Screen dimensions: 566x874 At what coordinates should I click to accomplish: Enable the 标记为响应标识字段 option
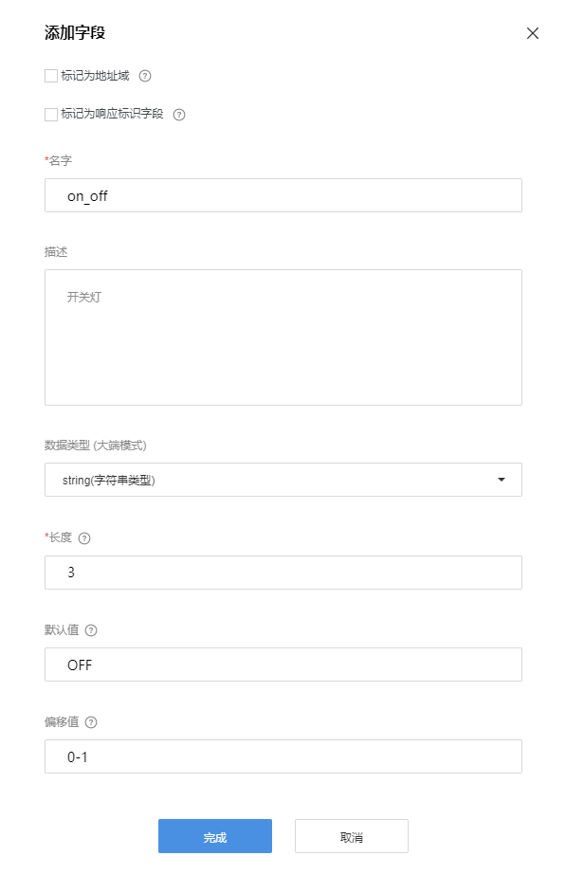click(50, 114)
